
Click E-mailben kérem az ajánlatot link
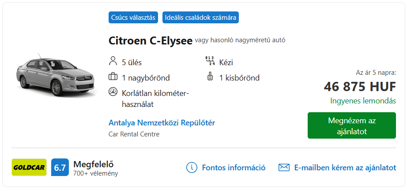345,168
